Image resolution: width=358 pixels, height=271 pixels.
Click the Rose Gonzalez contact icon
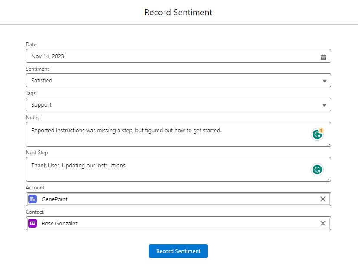tap(32, 223)
